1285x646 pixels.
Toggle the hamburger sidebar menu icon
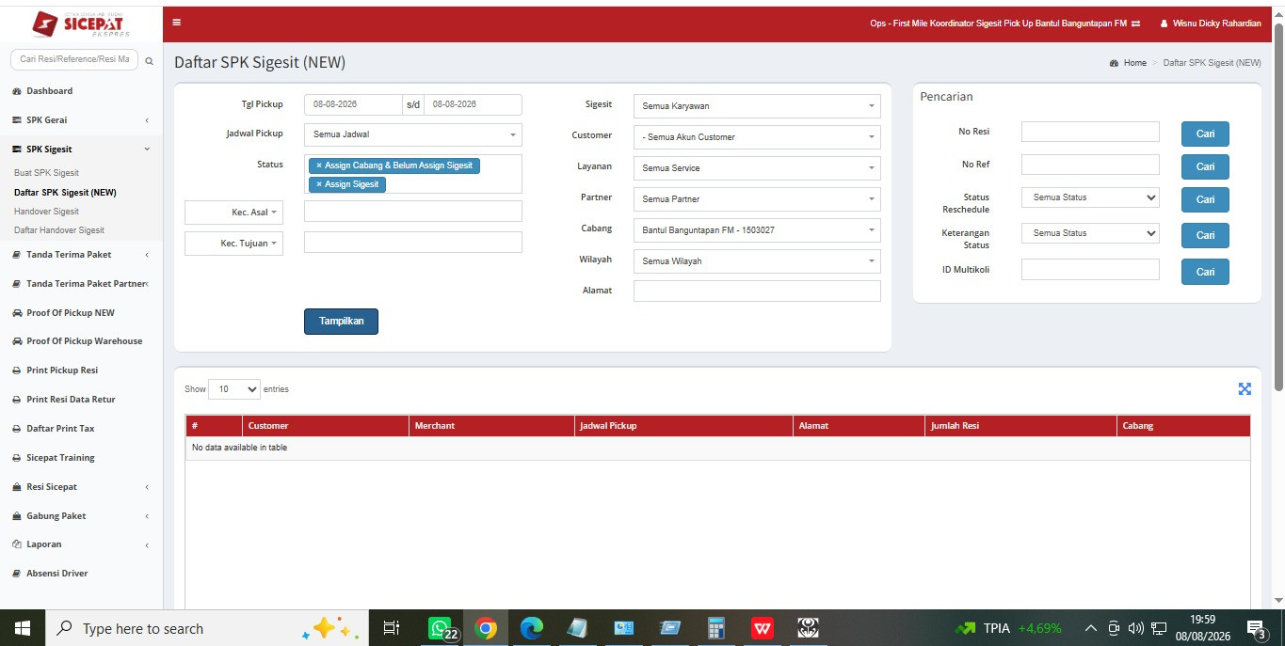(176, 23)
